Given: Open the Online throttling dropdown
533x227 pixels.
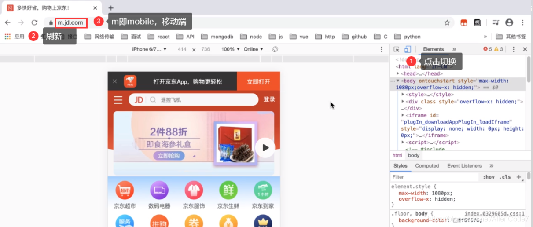Looking at the screenshot, I should click(254, 49).
